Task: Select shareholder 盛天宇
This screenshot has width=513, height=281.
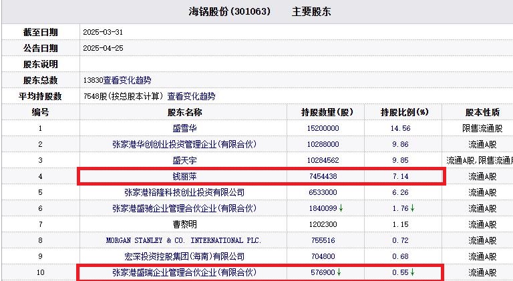Action: (x=184, y=160)
